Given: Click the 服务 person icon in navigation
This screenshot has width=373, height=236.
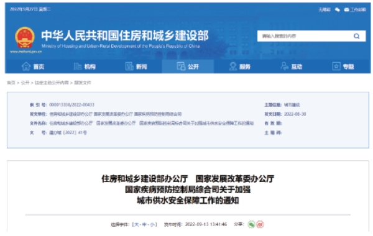Looking at the screenshot, I should [233, 66].
